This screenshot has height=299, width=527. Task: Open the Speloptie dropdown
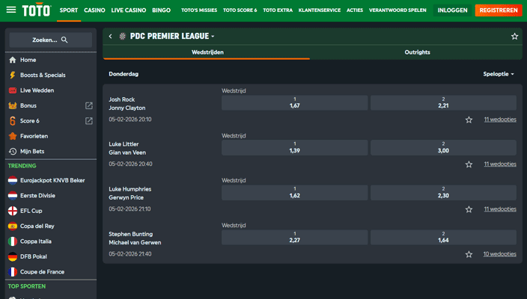point(499,74)
